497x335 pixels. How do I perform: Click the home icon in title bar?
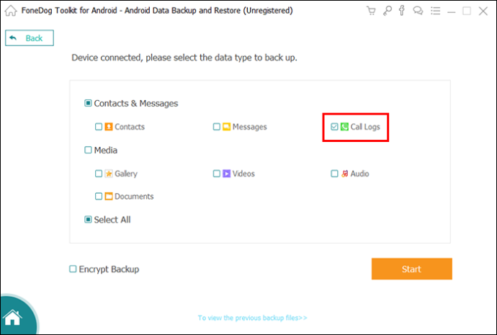click(11, 11)
